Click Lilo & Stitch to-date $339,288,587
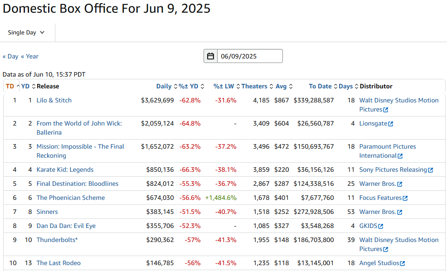The height and width of the screenshot is (271, 447). point(314,100)
